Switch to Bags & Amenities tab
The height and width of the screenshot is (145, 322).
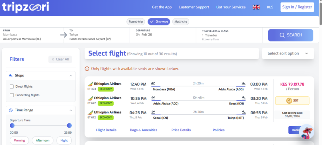point(144,130)
